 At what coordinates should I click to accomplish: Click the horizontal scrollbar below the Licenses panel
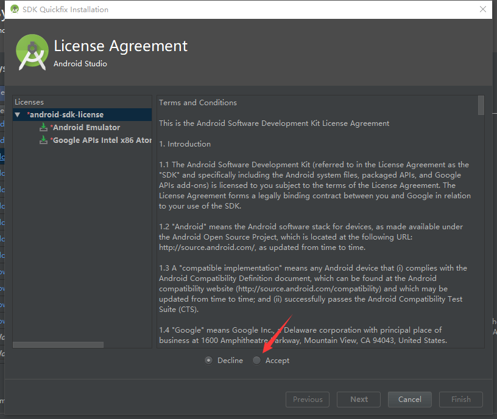(58, 344)
